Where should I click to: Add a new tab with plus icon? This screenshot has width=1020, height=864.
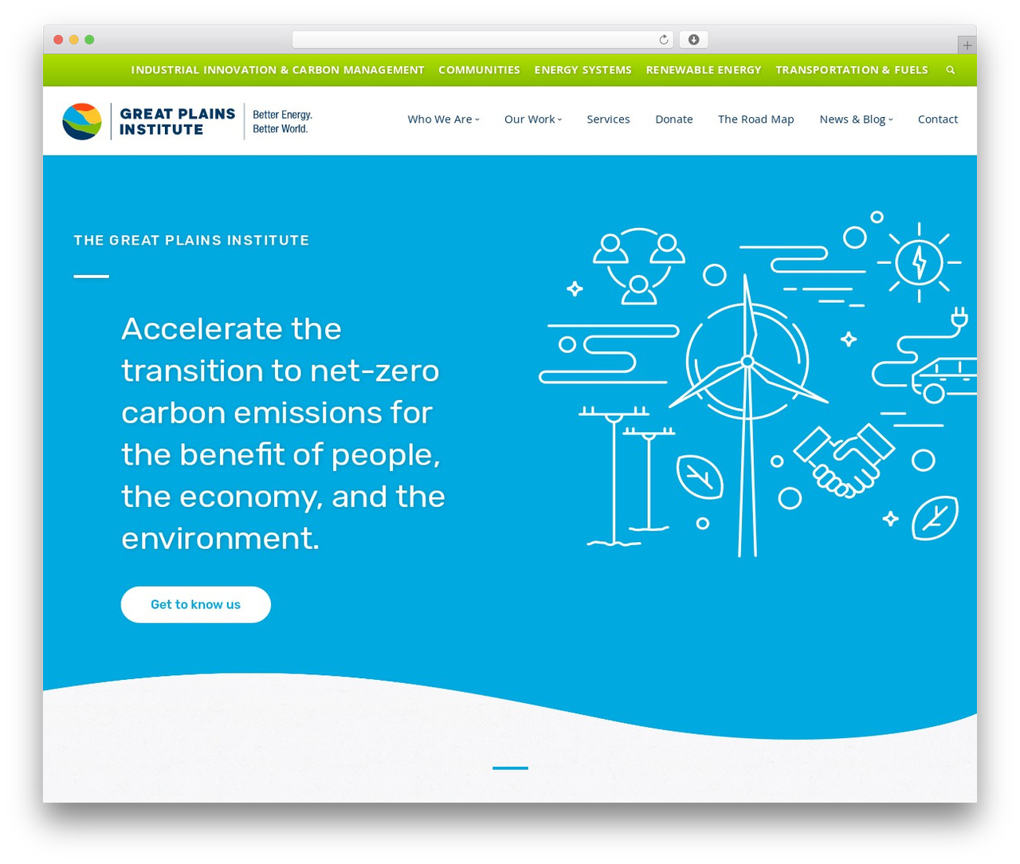pos(967,45)
